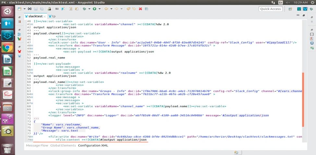Viewport: 316px width, 155px height.
Task: Open the New wizard dropdown arrow
Action: click(x=24, y=9)
